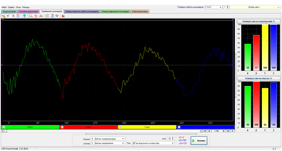This screenshot has height=151, width=282.
Task: Open the Сервис menu
Action: click(11, 7)
